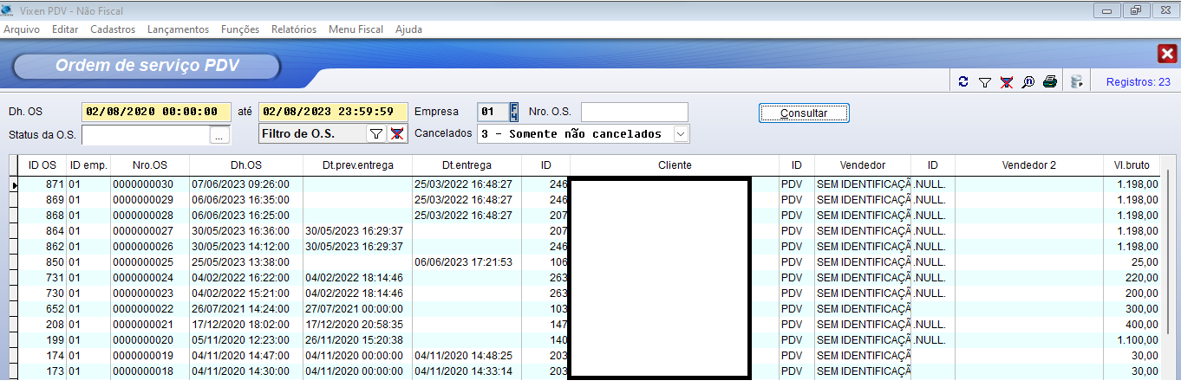The width and height of the screenshot is (1181, 387).
Task: Open the Cancelados dropdown list
Action: coord(681,134)
